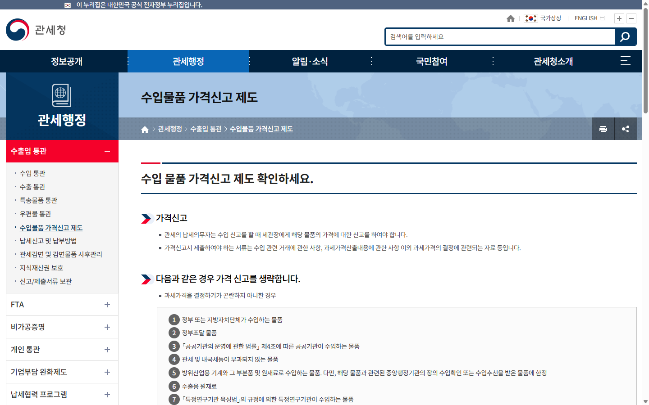Open the 국가상징 flag link
The image size is (649, 405).
(x=542, y=18)
